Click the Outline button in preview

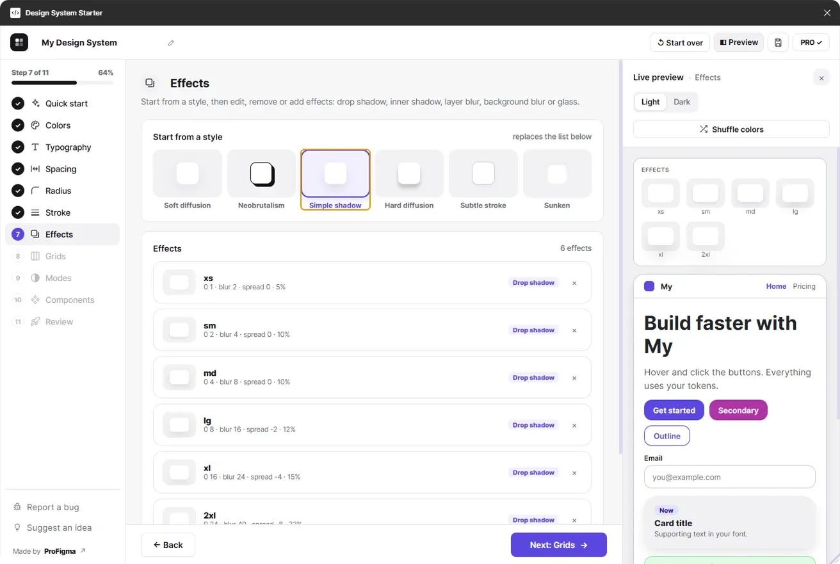click(667, 436)
